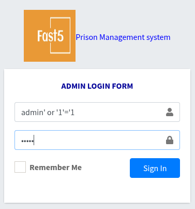This screenshot has width=195, height=209.
Task: Focus the username field containing admin' or '1'='1
Action: pos(97,112)
